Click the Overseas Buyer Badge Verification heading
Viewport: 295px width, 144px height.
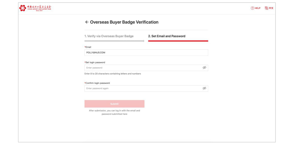tap(124, 22)
